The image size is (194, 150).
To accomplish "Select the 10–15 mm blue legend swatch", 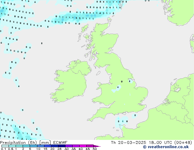I will click(40, 146).
